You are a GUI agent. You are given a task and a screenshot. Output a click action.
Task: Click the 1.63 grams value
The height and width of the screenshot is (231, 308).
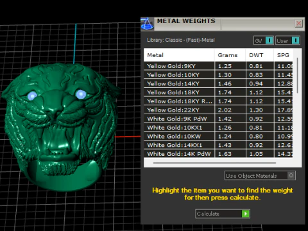(x=225, y=154)
